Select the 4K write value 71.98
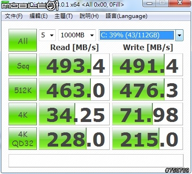The width and height of the screenshot is (192, 174). point(148,114)
